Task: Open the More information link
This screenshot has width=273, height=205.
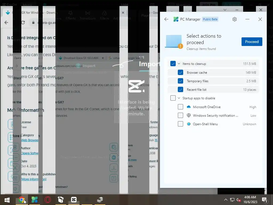Action: 34,179
